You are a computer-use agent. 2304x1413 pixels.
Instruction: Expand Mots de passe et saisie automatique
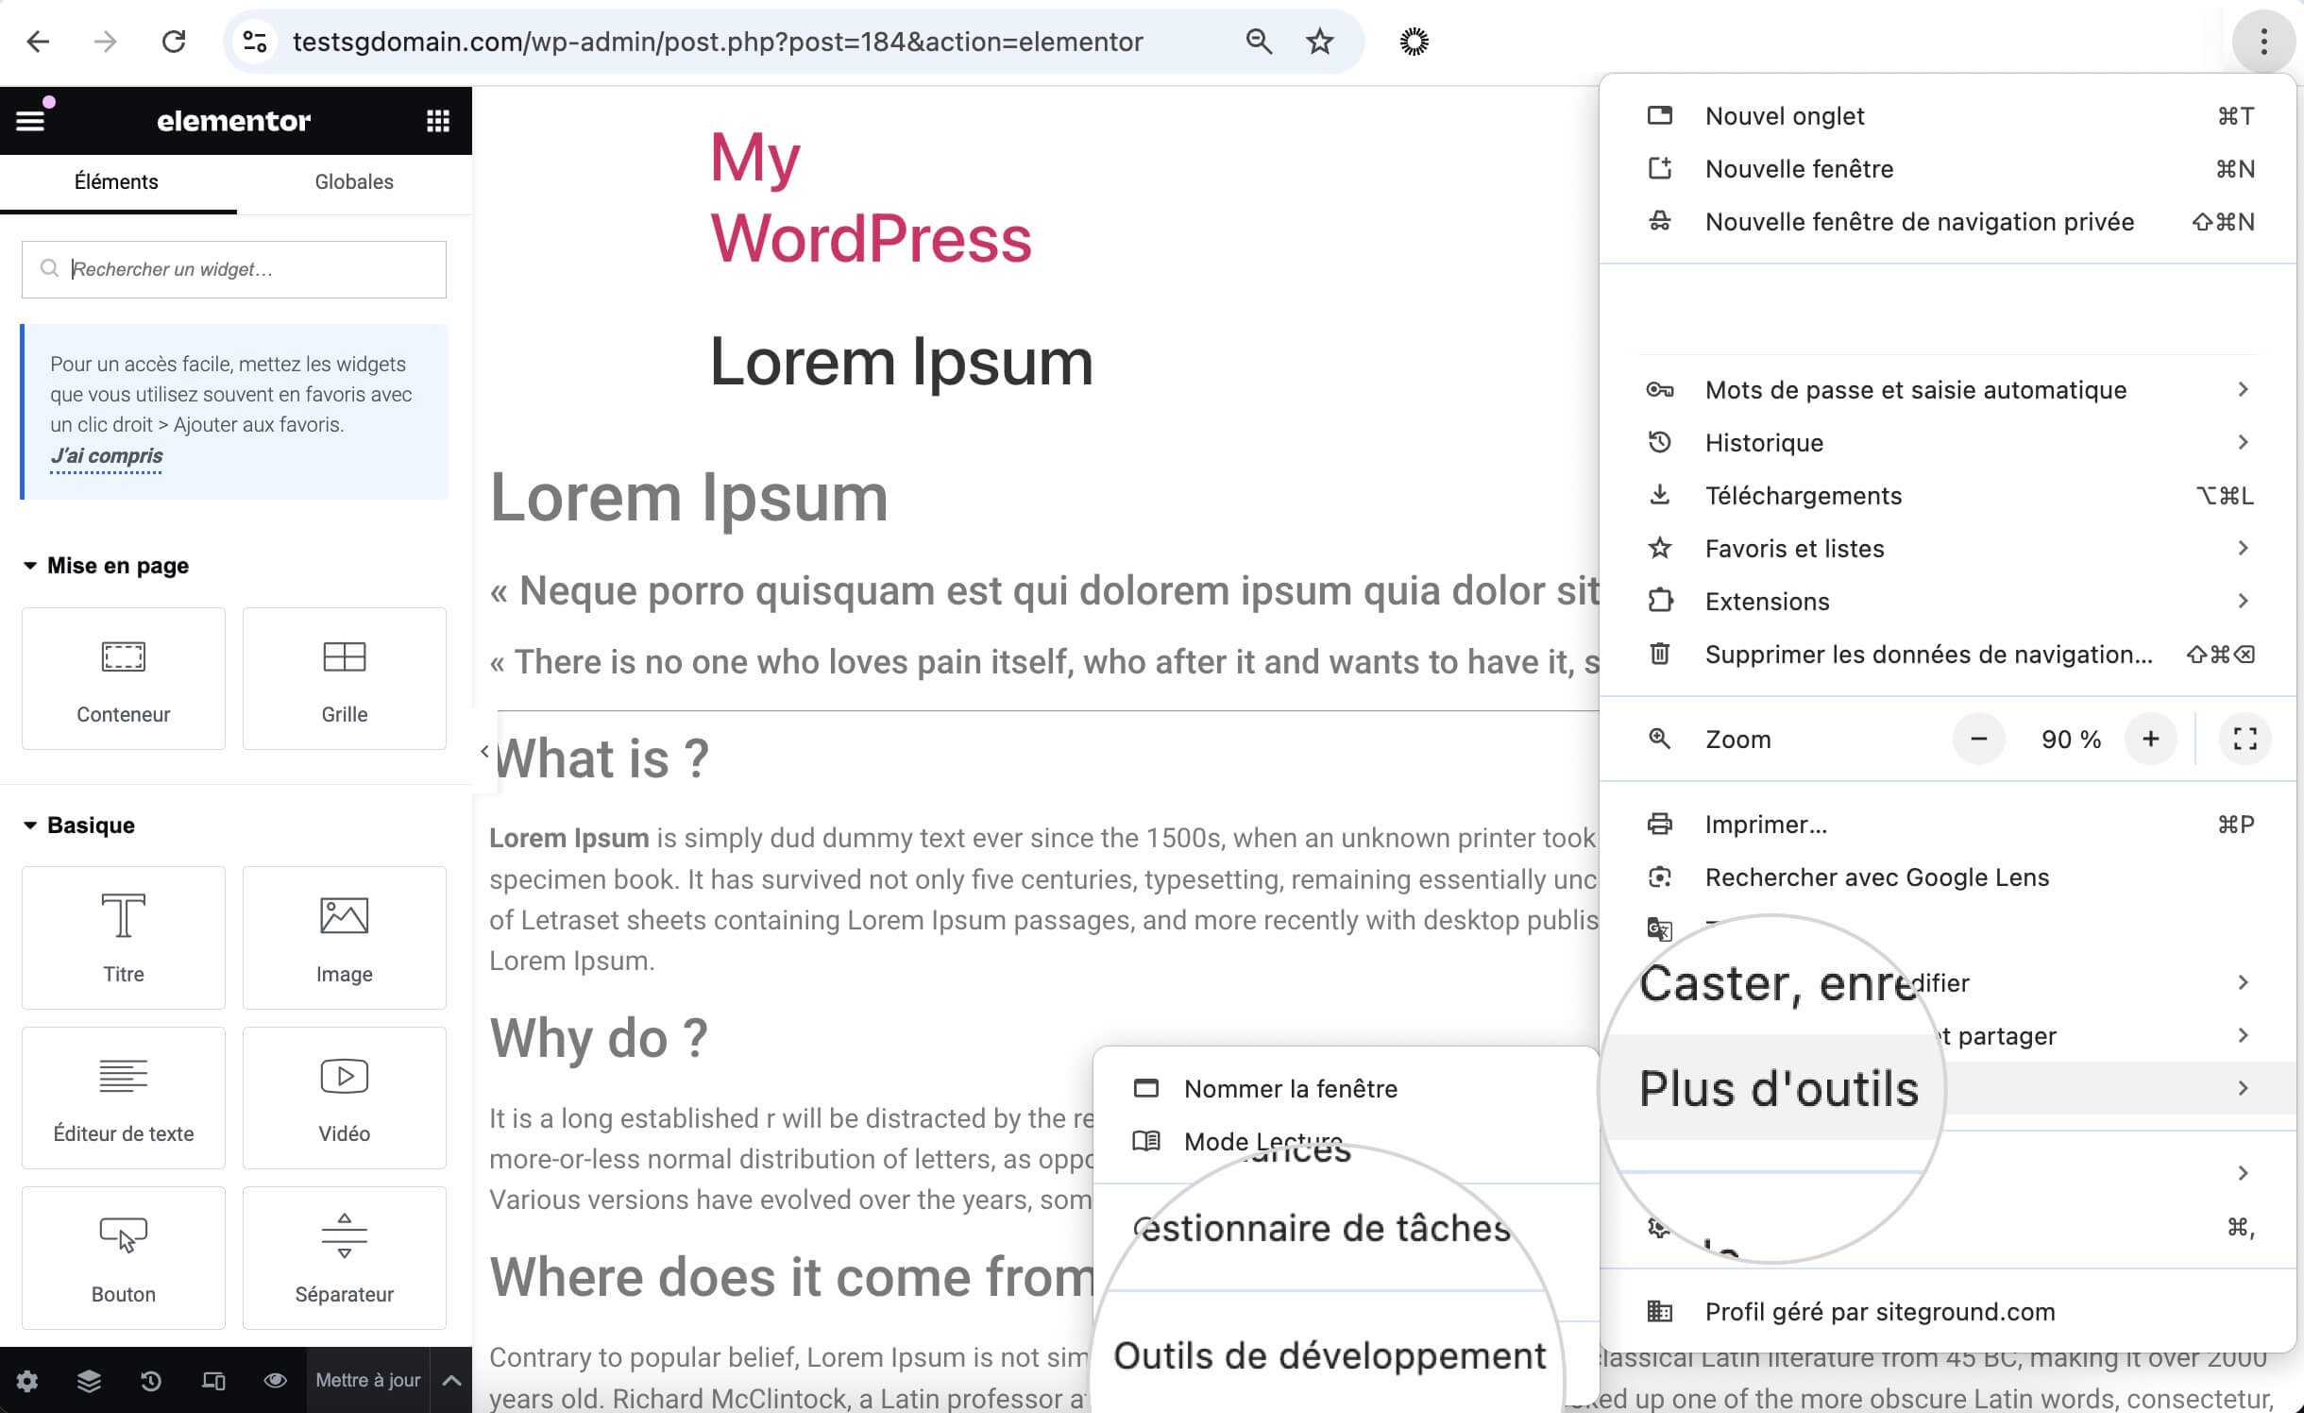click(x=1948, y=390)
